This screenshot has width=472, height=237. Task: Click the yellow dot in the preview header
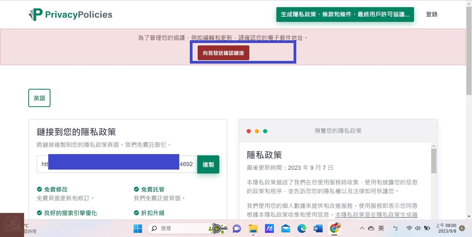(x=257, y=131)
